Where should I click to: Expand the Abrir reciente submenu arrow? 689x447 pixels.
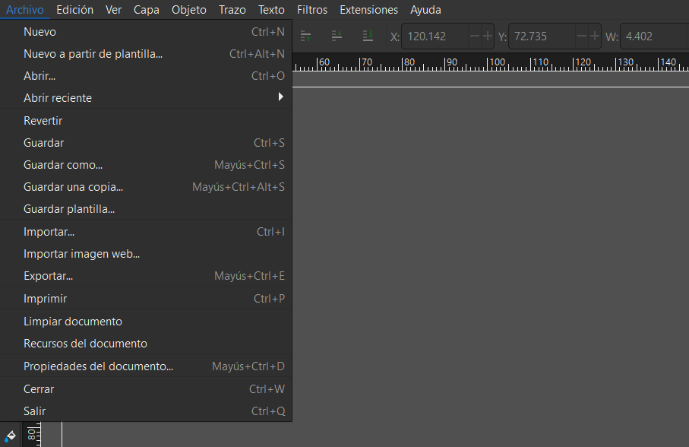pos(281,97)
